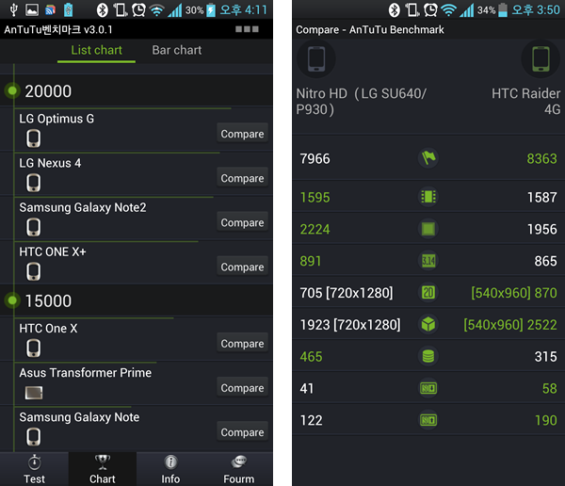This screenshot has width=565, height=486.
Task: Tap the 3D graphics cube icon
Action: point(428,324)
